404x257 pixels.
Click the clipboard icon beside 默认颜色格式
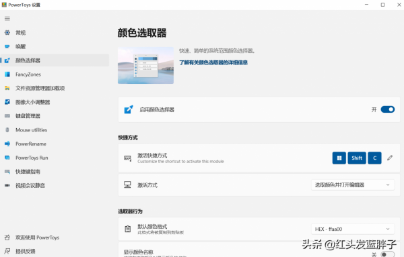pyautogui.click(x=127, y=229)
